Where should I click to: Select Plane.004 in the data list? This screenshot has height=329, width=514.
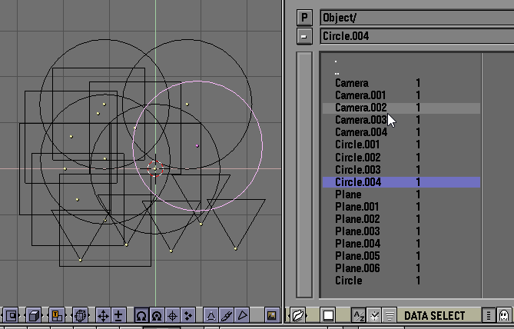tap(401, 244)
